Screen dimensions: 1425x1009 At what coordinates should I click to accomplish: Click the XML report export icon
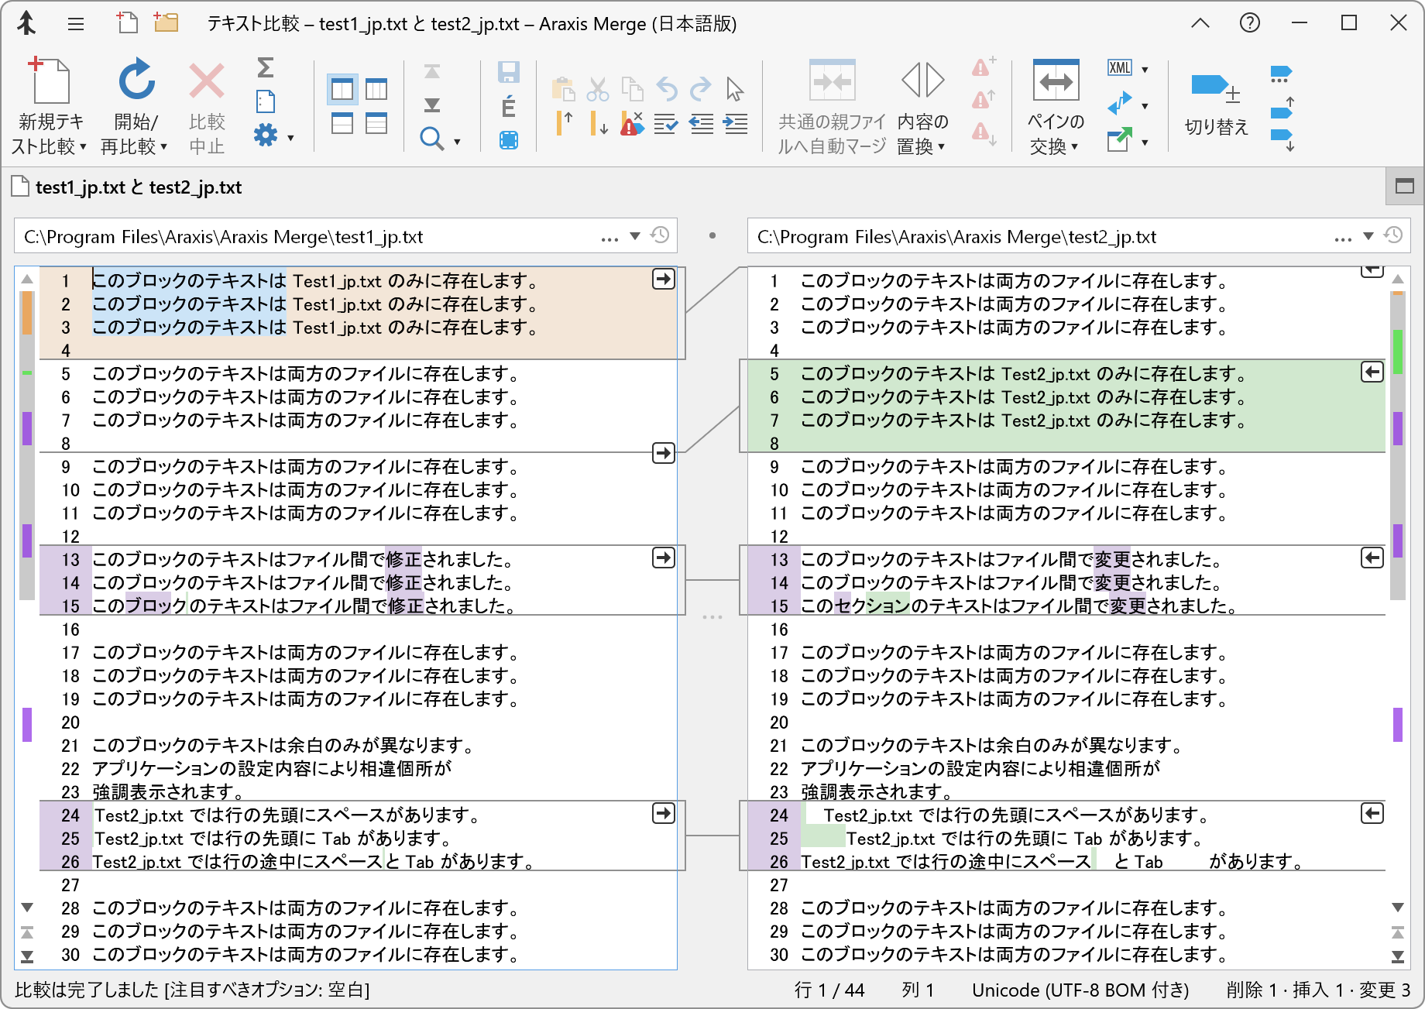(1121, 68)
